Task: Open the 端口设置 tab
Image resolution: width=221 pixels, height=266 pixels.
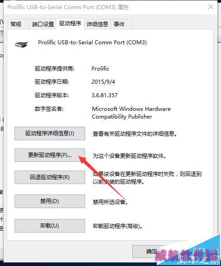Action: (x=43, y=24)
